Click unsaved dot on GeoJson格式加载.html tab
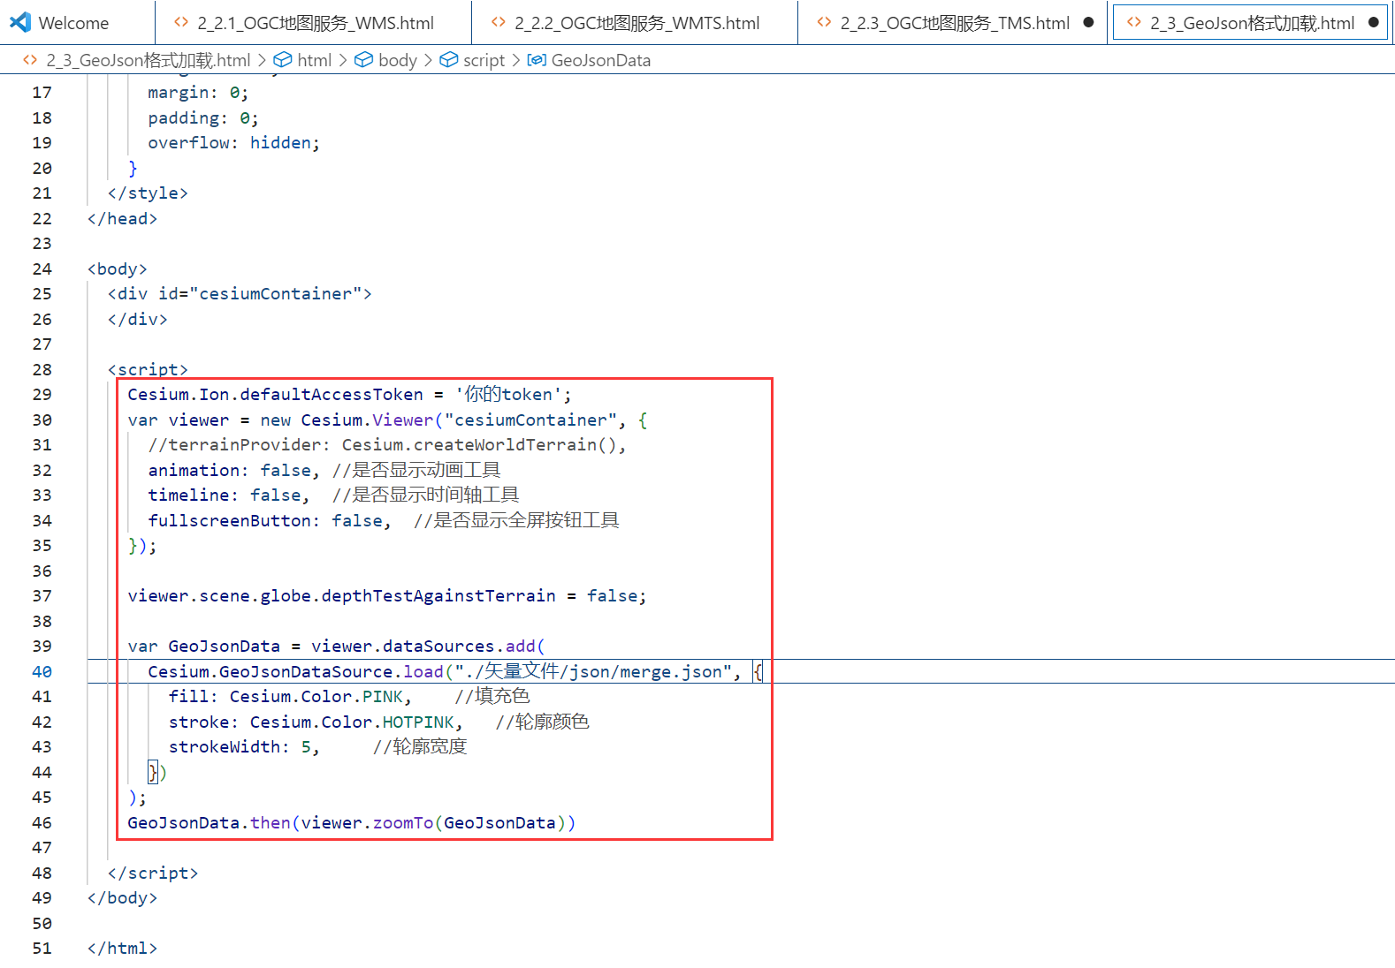The width and height of the screenshot is (1395, 968). (1373, 23)
